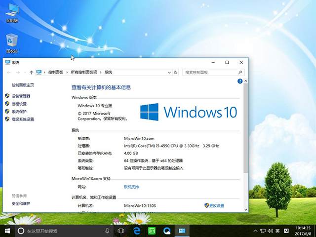The height and width of the screenshot is (237, 316).
Task: Open 设备管理器 link
Action: pos(21,96)
